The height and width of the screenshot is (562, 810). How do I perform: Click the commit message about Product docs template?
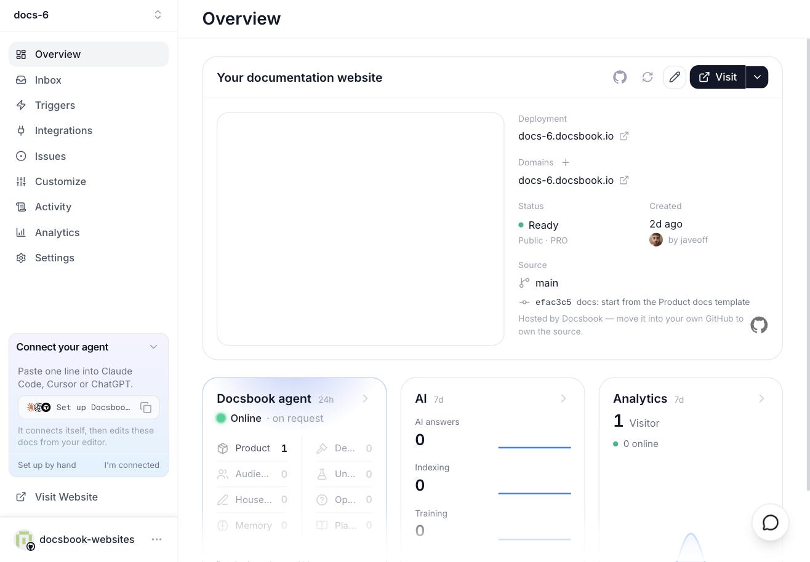(663, 302)
